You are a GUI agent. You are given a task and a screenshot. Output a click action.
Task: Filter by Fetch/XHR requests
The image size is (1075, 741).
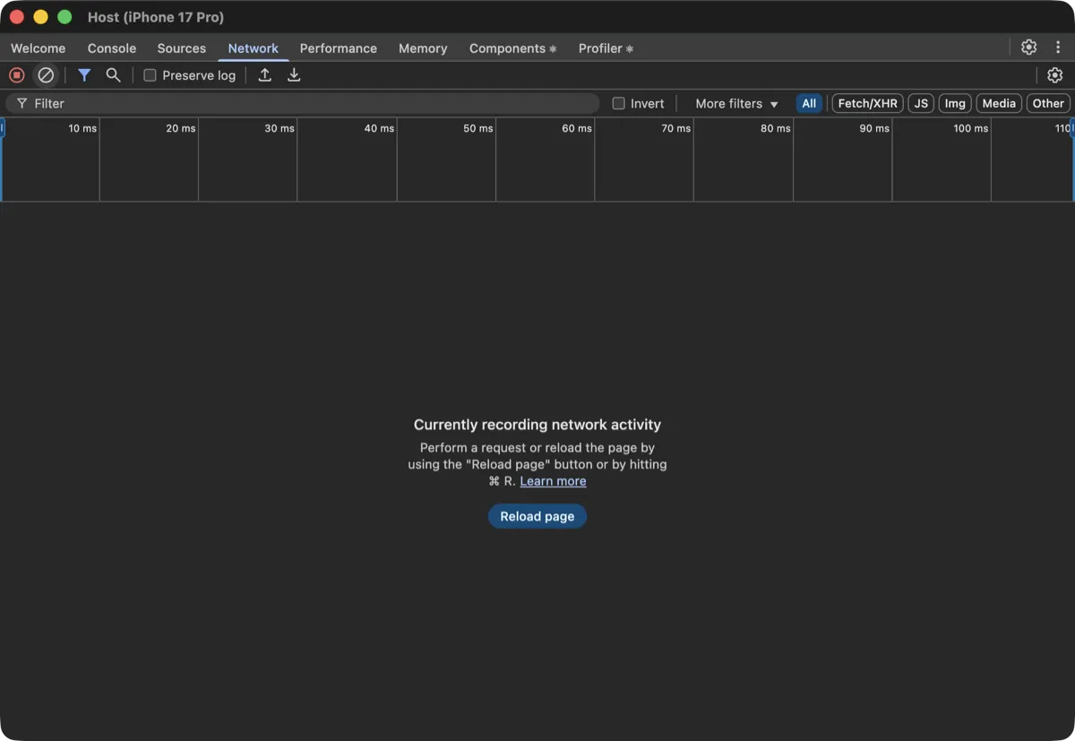(x=868, y=103)
